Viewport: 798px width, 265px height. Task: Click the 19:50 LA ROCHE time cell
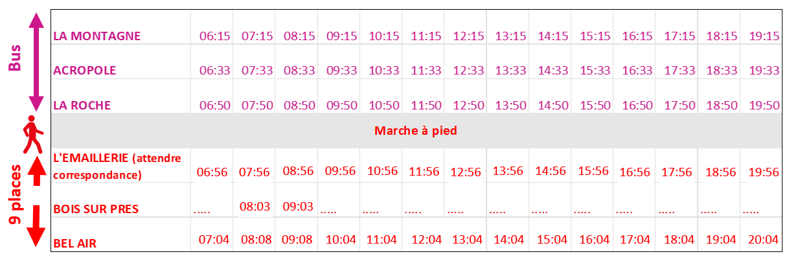click(x=764, y=106)
